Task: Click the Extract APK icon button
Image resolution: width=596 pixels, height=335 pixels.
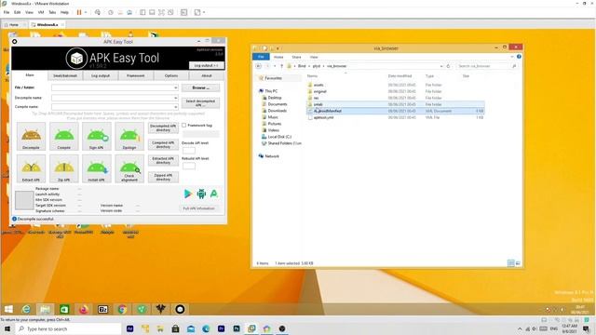Action: point(31,168)
